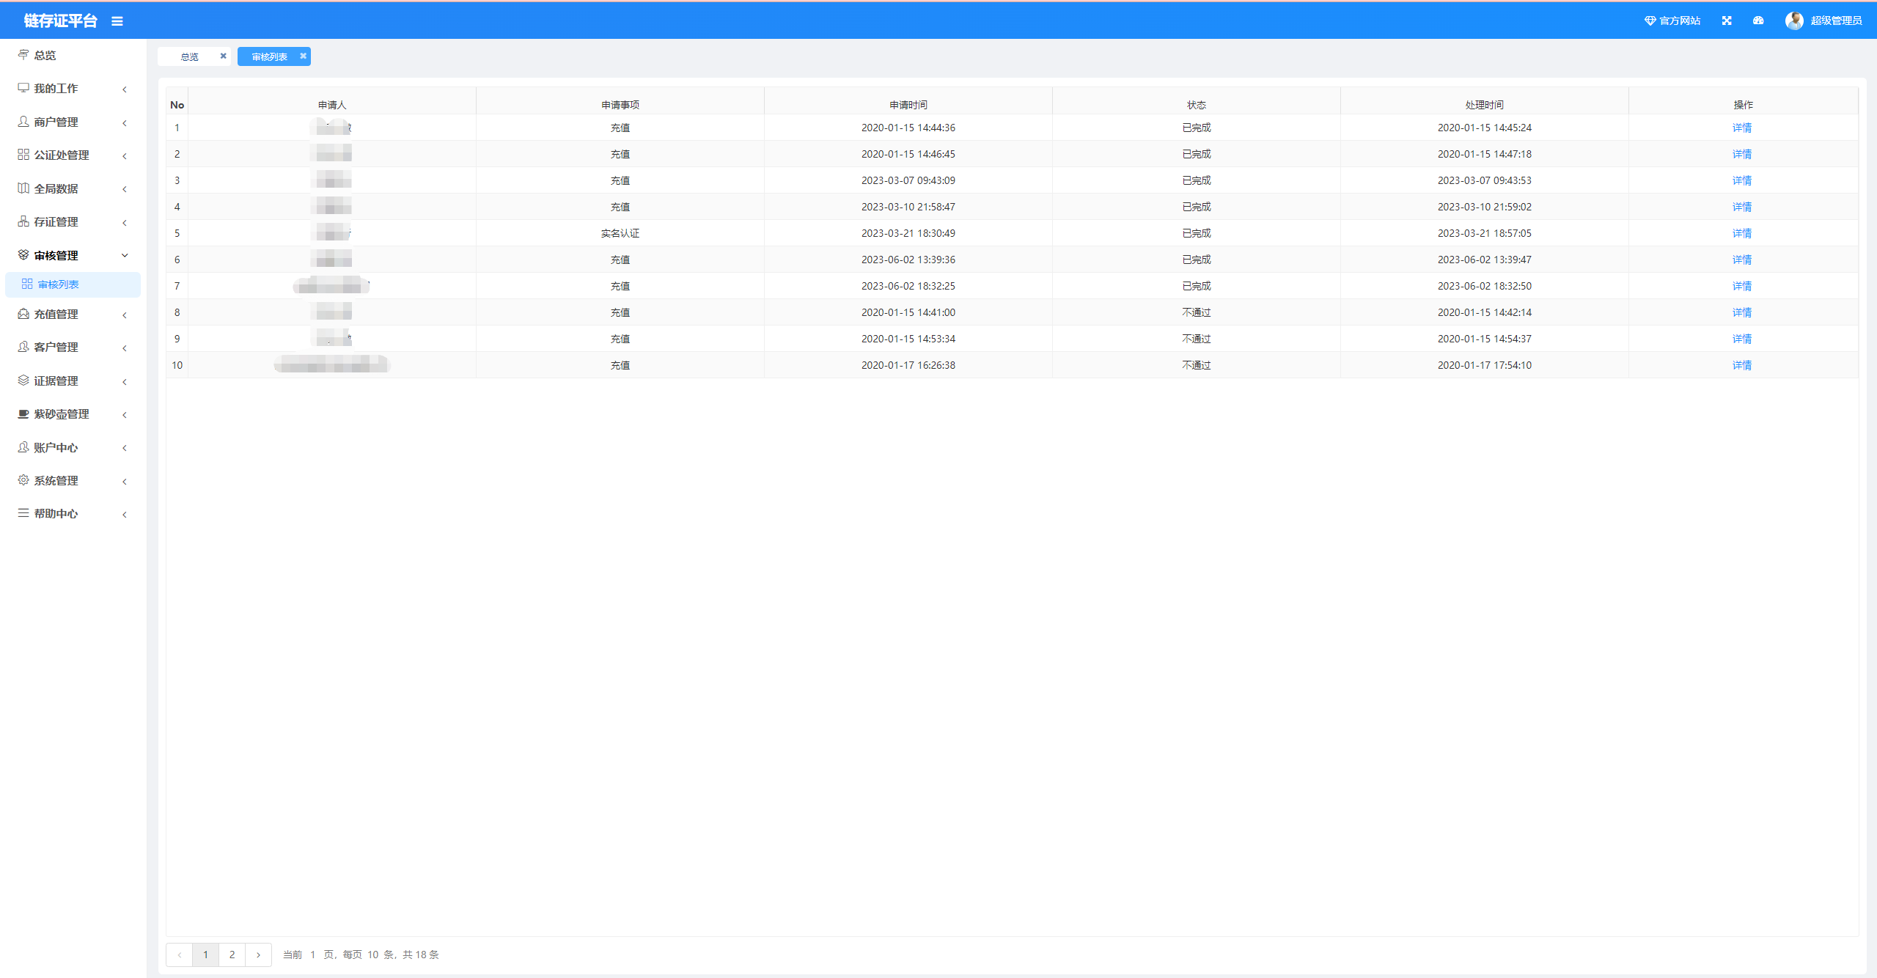Click the 账户中心 user icon
1877x978 pixels.
point(23,447)
